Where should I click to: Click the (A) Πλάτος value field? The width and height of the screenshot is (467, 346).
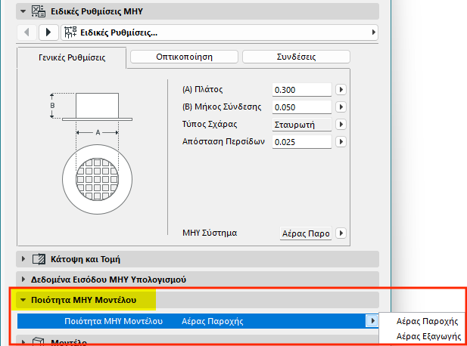tap(302, 90)
